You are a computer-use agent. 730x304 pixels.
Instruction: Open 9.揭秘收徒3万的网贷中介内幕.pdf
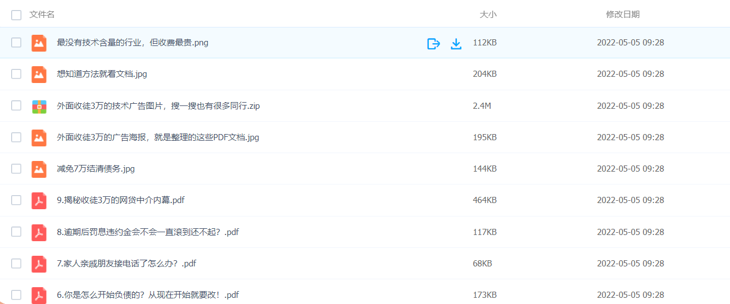click(x=121, y=200)
